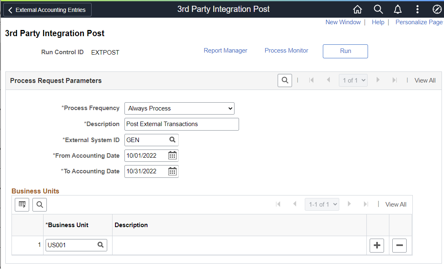444x269 pixels.
Task: Open the Business Units grid personalize icon
Action: pyautogui.click(x=22, y=204)
